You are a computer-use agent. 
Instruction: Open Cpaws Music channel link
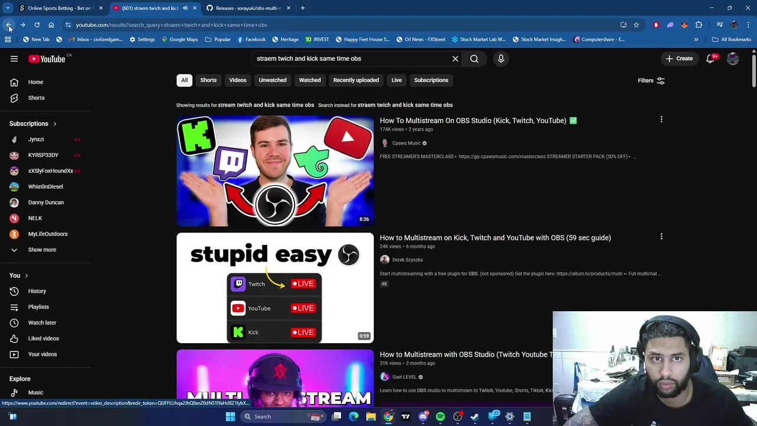(x=406, y=143)
